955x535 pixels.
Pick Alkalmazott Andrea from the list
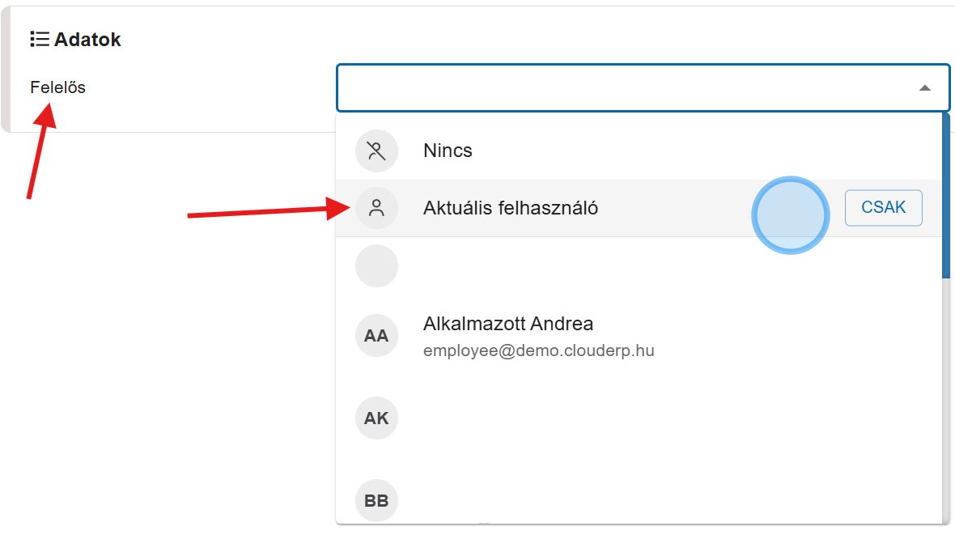pos(508,324)
